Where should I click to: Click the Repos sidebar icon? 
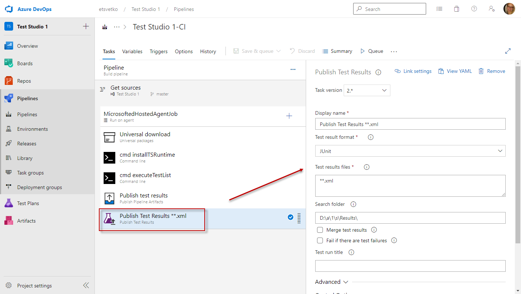point(9,81)
